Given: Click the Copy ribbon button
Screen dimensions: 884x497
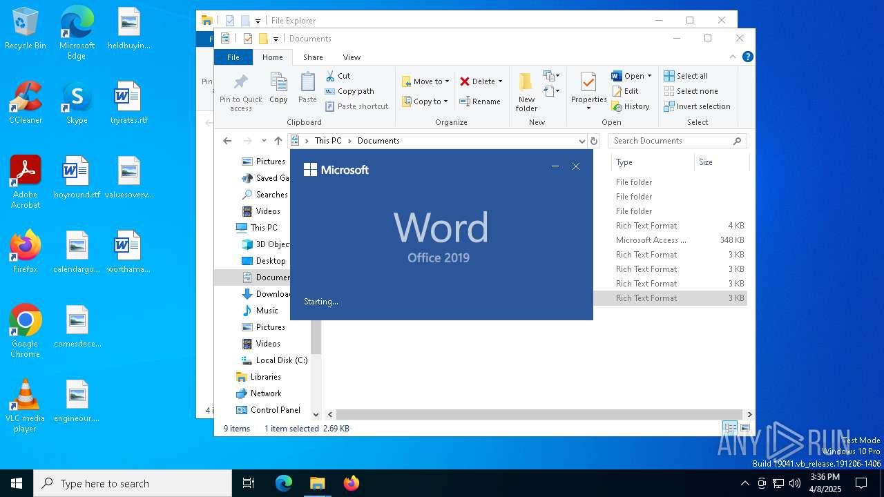Looking at the screenshot, I should pyautogui.click(x=278, y=88).
